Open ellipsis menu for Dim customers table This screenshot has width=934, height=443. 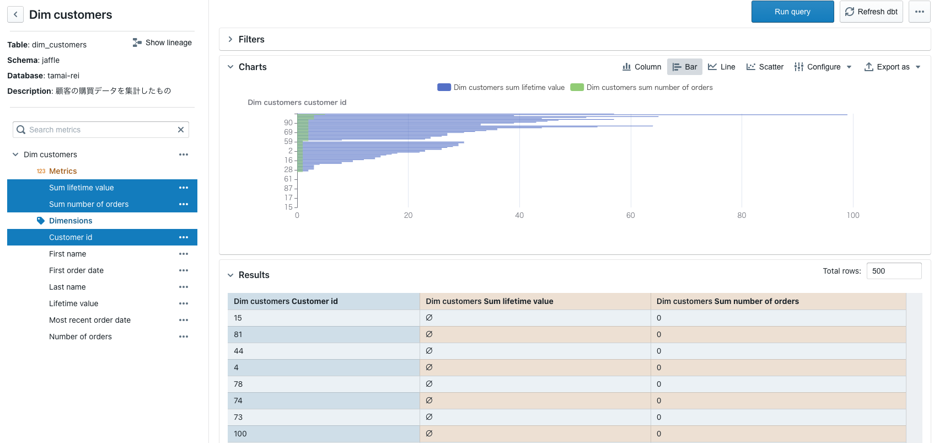(x=184, y=154)
